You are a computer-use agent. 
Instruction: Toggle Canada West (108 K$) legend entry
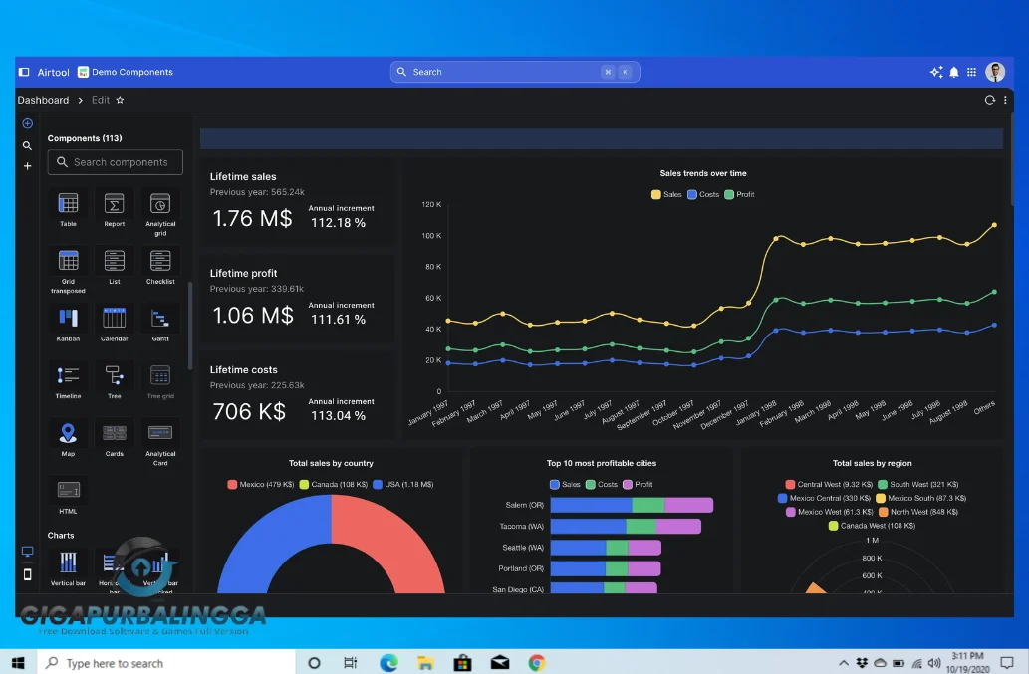point(873,526)
